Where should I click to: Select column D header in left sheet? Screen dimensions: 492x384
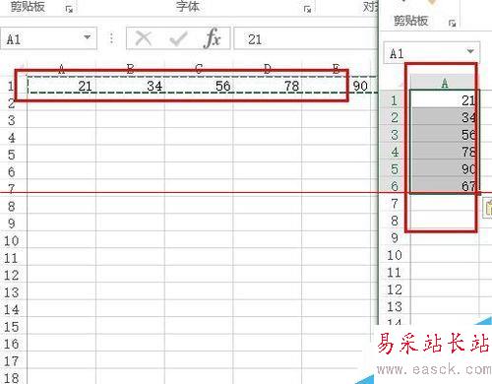click(268, 69)
